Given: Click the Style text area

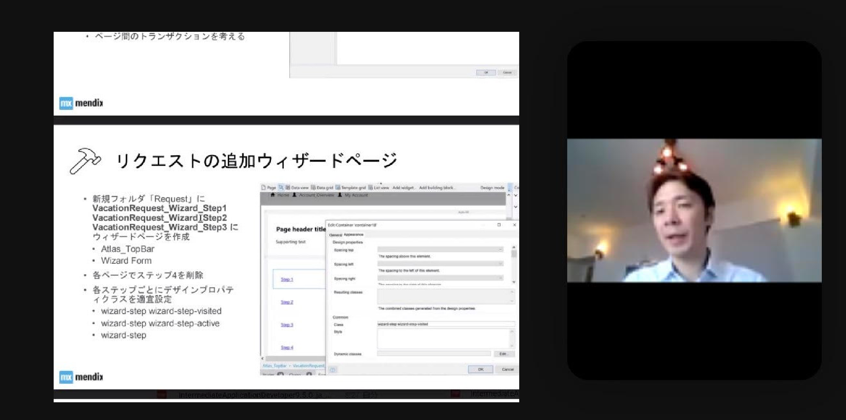Looking at the screenshot, I should [x=444, y=338].
